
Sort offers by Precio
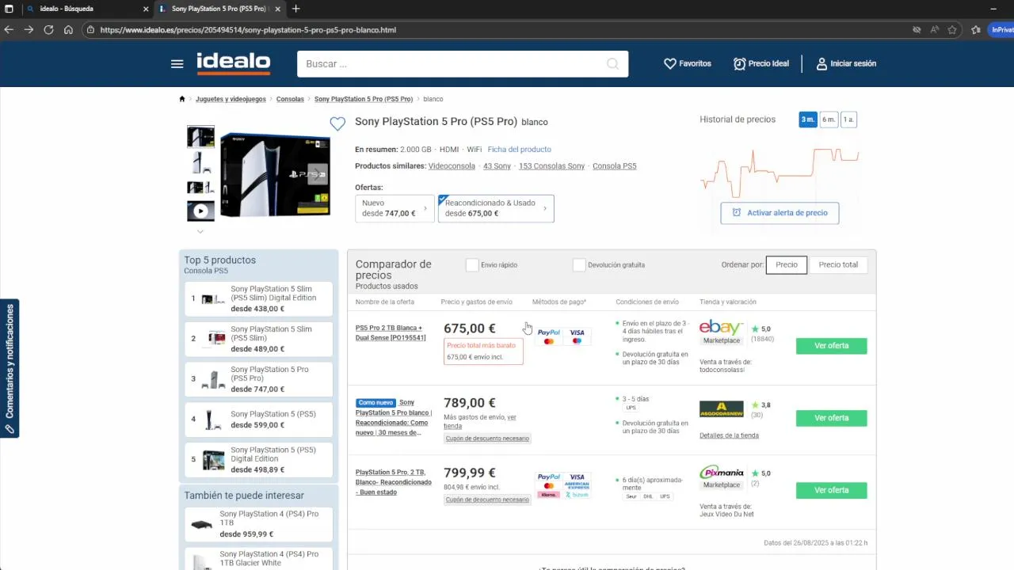tap(787, 265)
